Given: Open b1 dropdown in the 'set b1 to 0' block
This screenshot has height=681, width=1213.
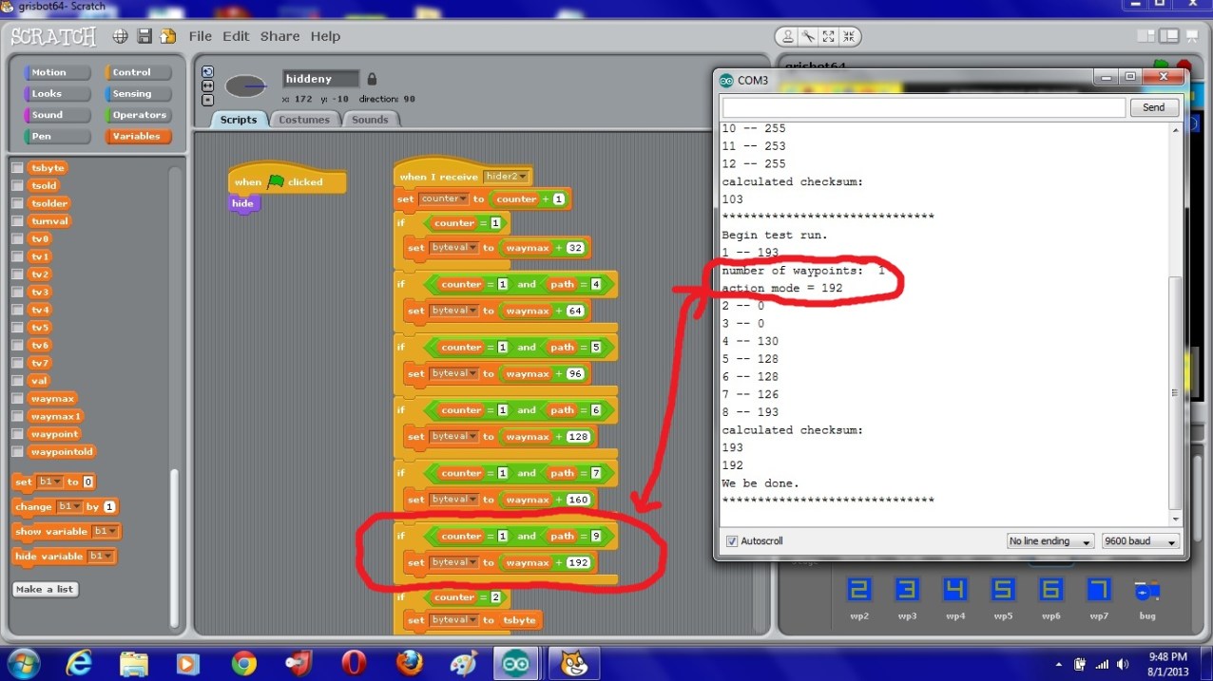Looking at the screenshot, I should coord(49,482).
